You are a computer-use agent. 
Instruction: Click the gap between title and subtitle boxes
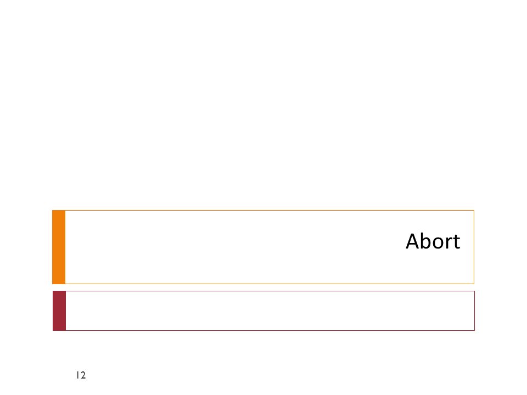click(263, 287)
